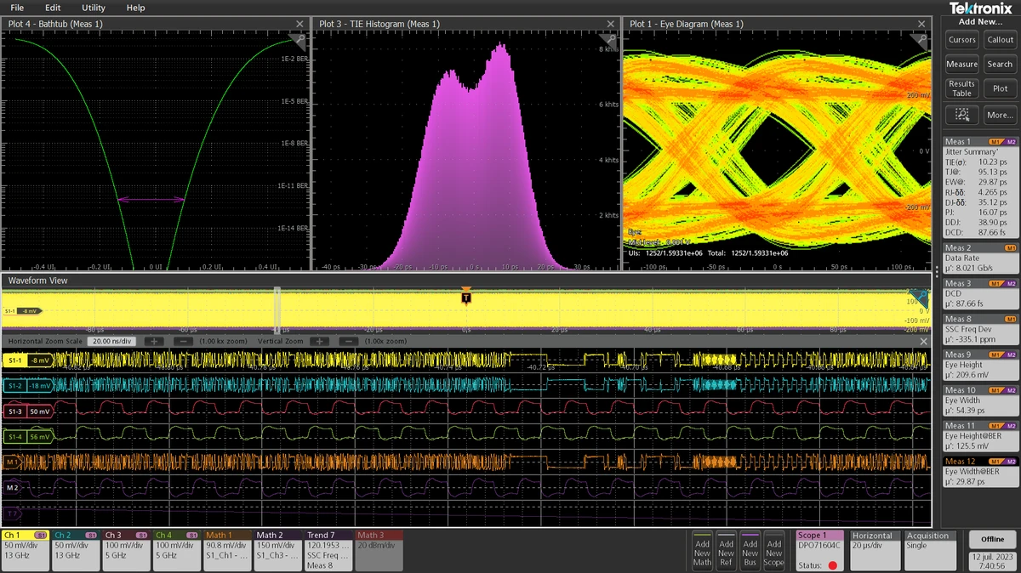
Task: Open the Scope 1 DPO71604C badge
Action: [819, 550]
